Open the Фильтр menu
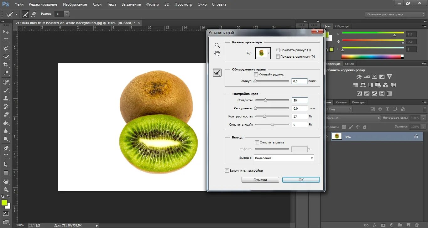 coord(153,4)
